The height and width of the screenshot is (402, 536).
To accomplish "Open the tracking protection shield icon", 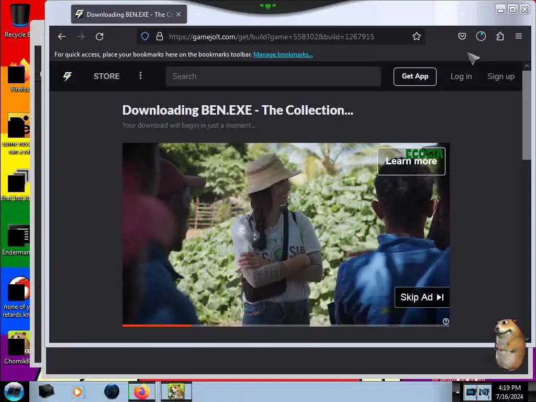I will (145, 36).
